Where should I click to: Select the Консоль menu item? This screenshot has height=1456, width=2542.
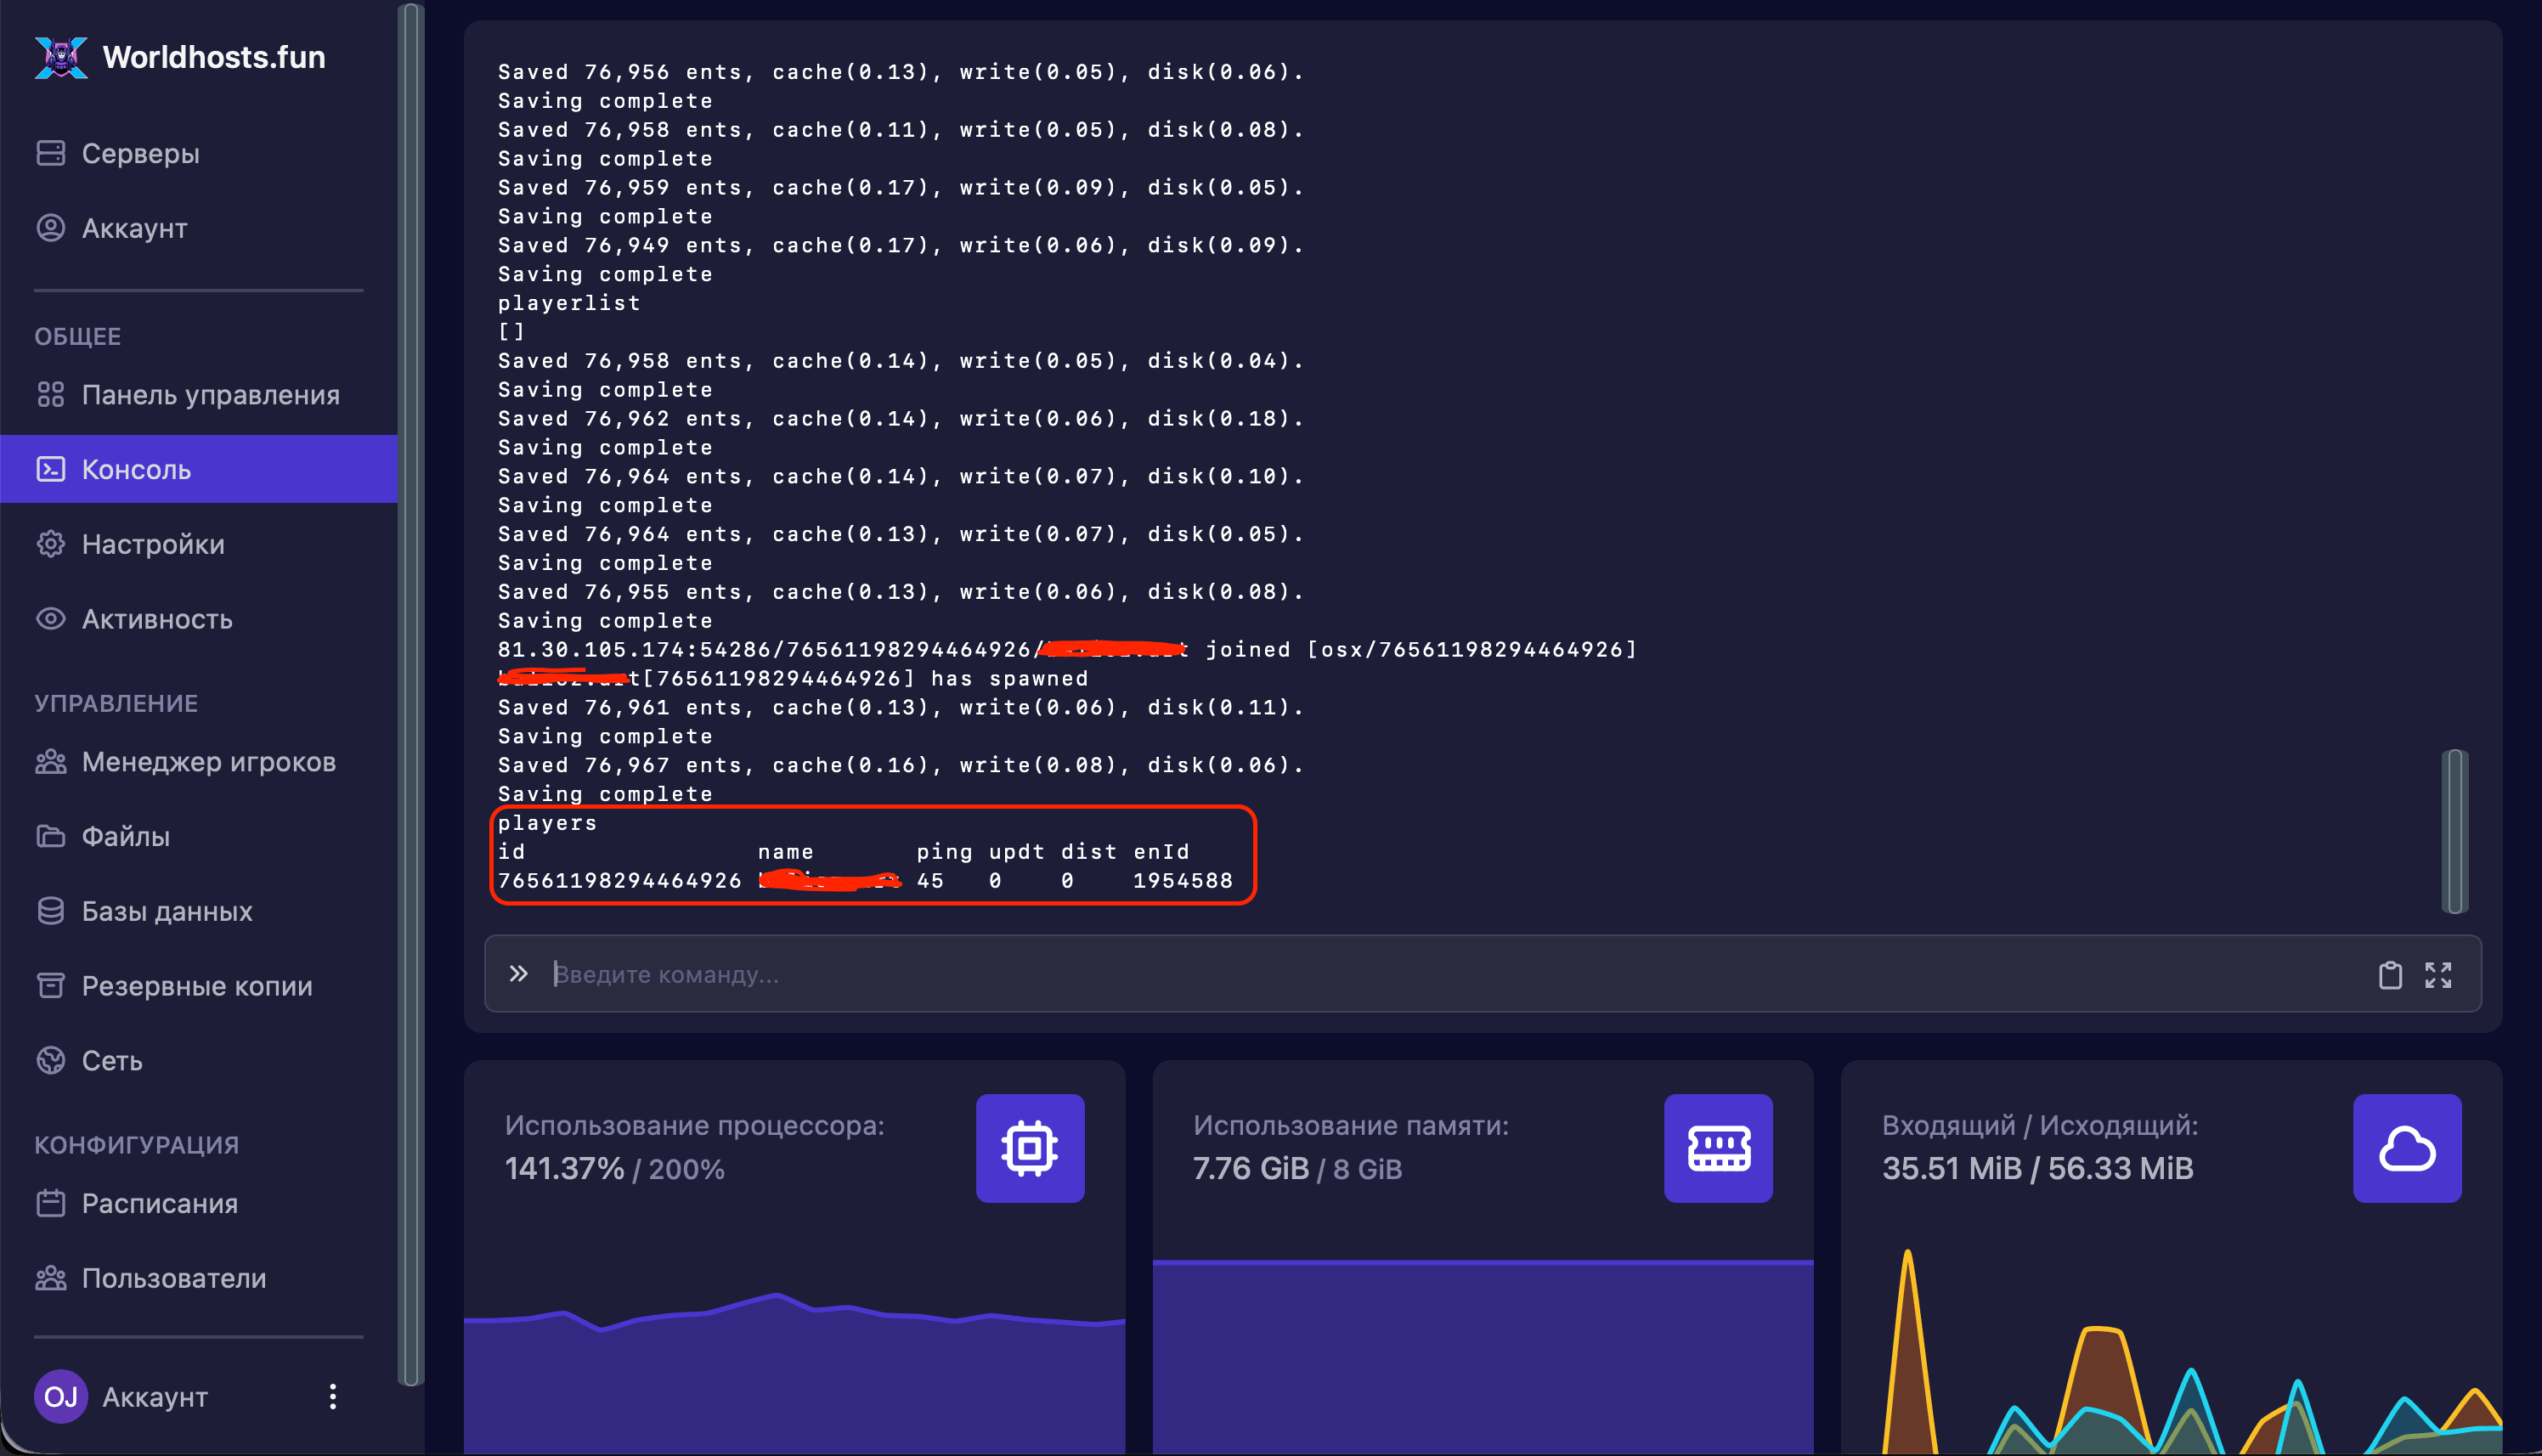(x=199, y=469)
